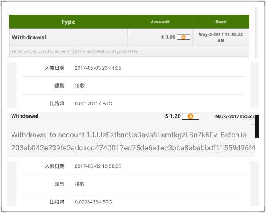The width and height of the screenshot is (266, 213).
Task: Select the 0.00084334 BTC value
Action: [94, 202]
